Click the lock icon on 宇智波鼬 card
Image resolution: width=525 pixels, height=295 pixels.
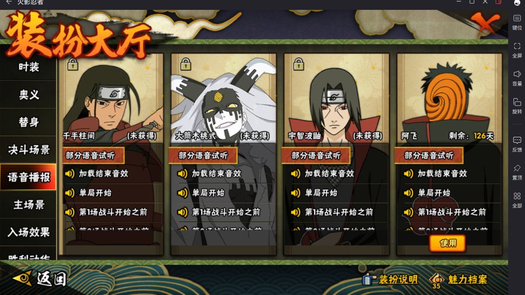pos(298,65)
